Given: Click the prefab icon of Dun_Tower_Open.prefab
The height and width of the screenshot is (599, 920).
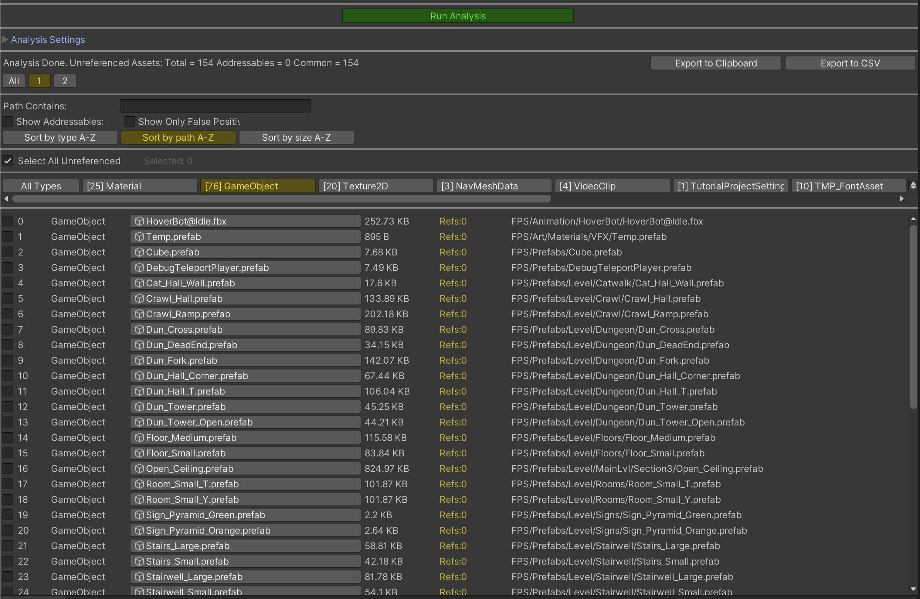Looking at the screenshot, I should [139, 422].
